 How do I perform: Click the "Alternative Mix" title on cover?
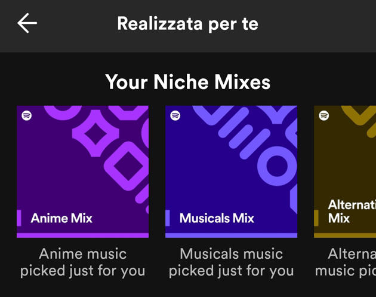tap(351, 212)
